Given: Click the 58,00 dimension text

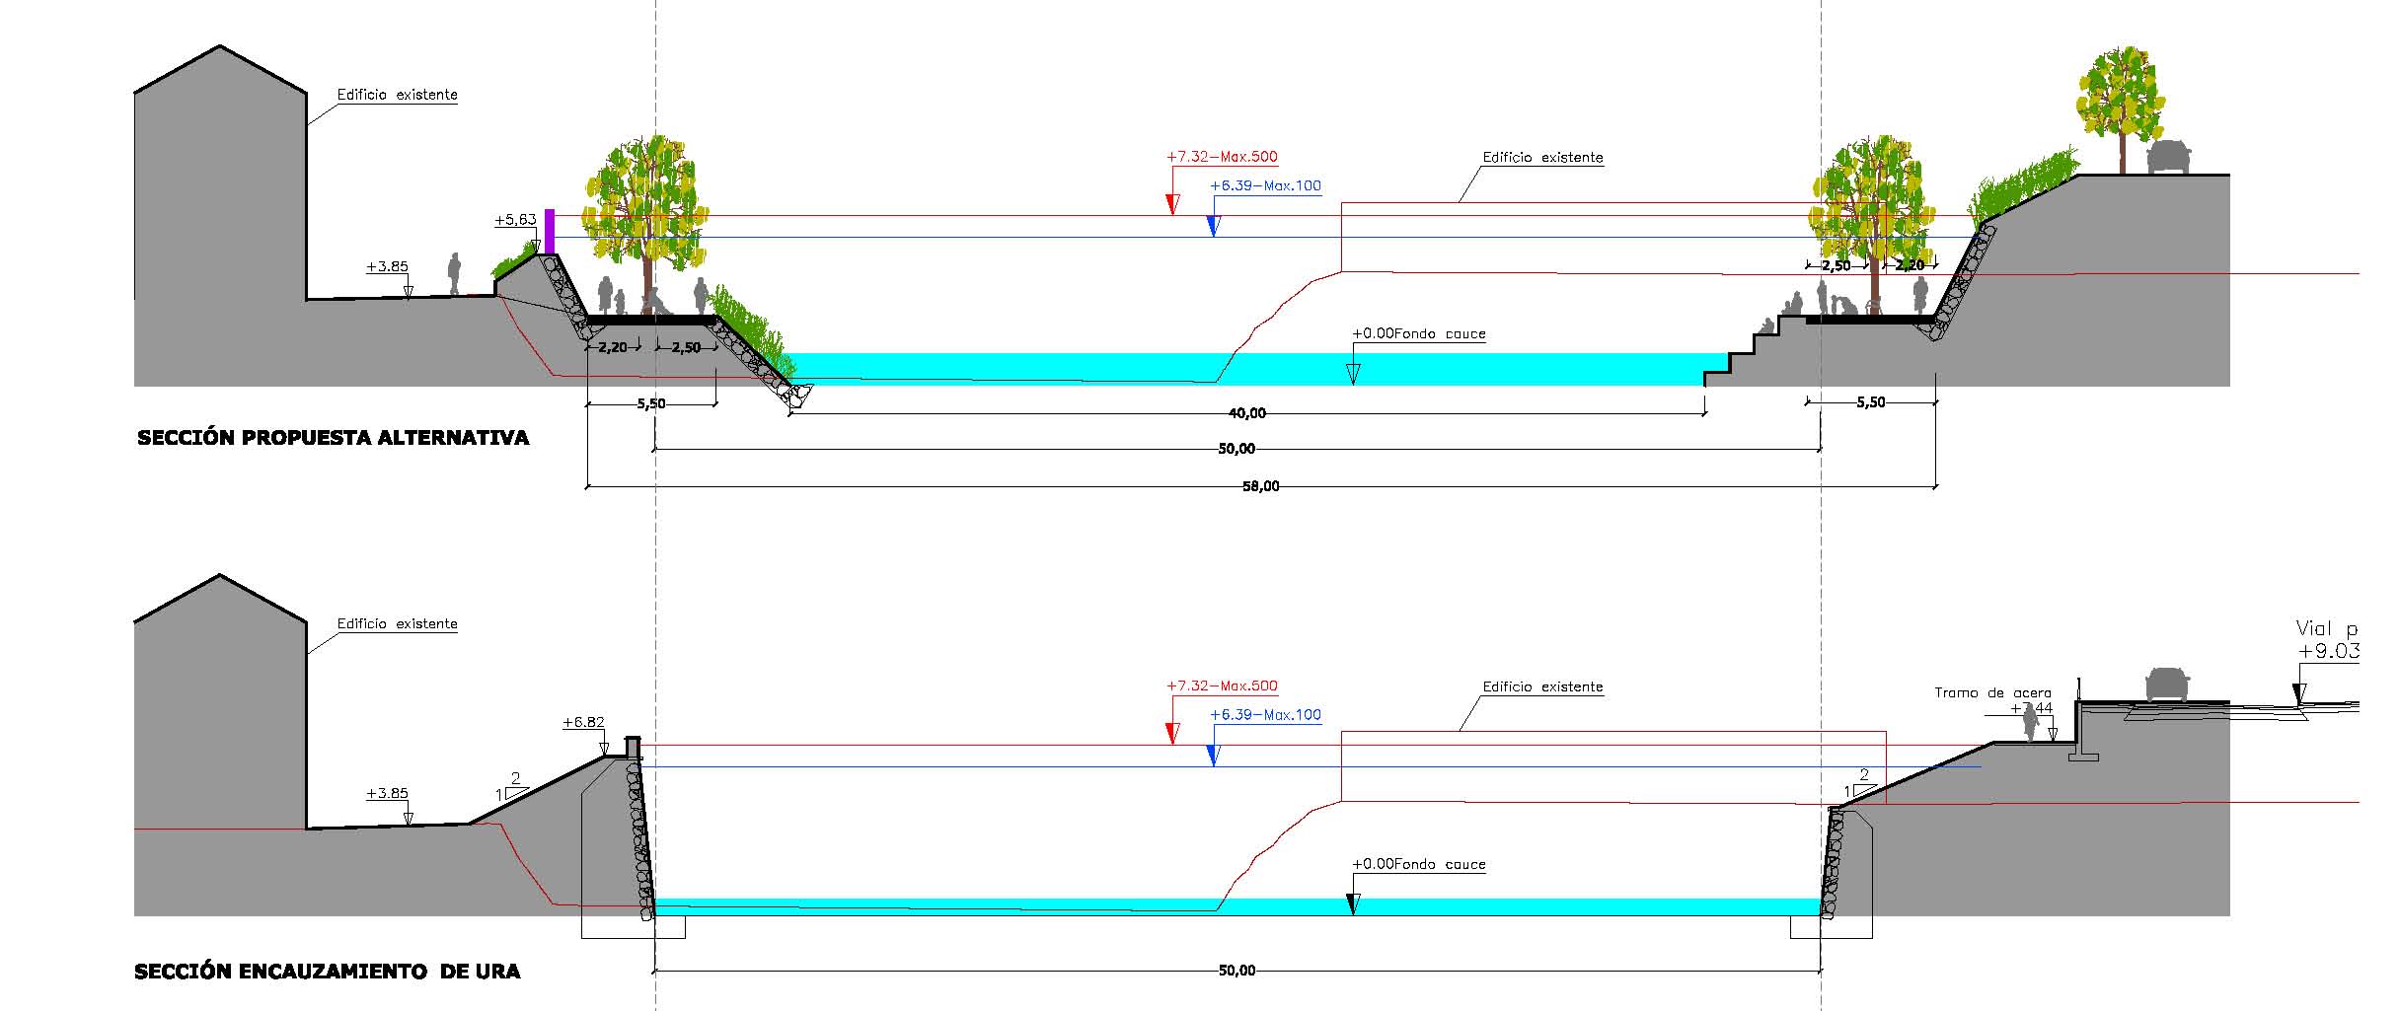Looking at the screenshot, I should [1260, 486].
